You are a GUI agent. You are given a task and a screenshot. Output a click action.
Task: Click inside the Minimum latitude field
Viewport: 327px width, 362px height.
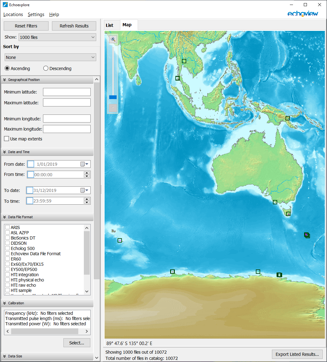pos(67,92)
